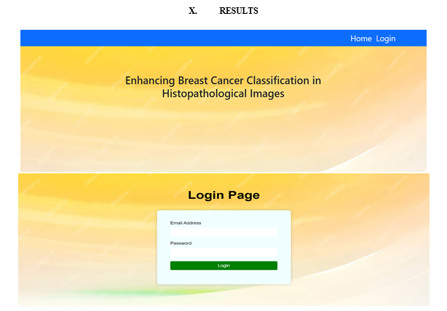Focus the Password input field
Image resolution: width=447 pixels, height=311 pixels.
[x=223, y=252]
